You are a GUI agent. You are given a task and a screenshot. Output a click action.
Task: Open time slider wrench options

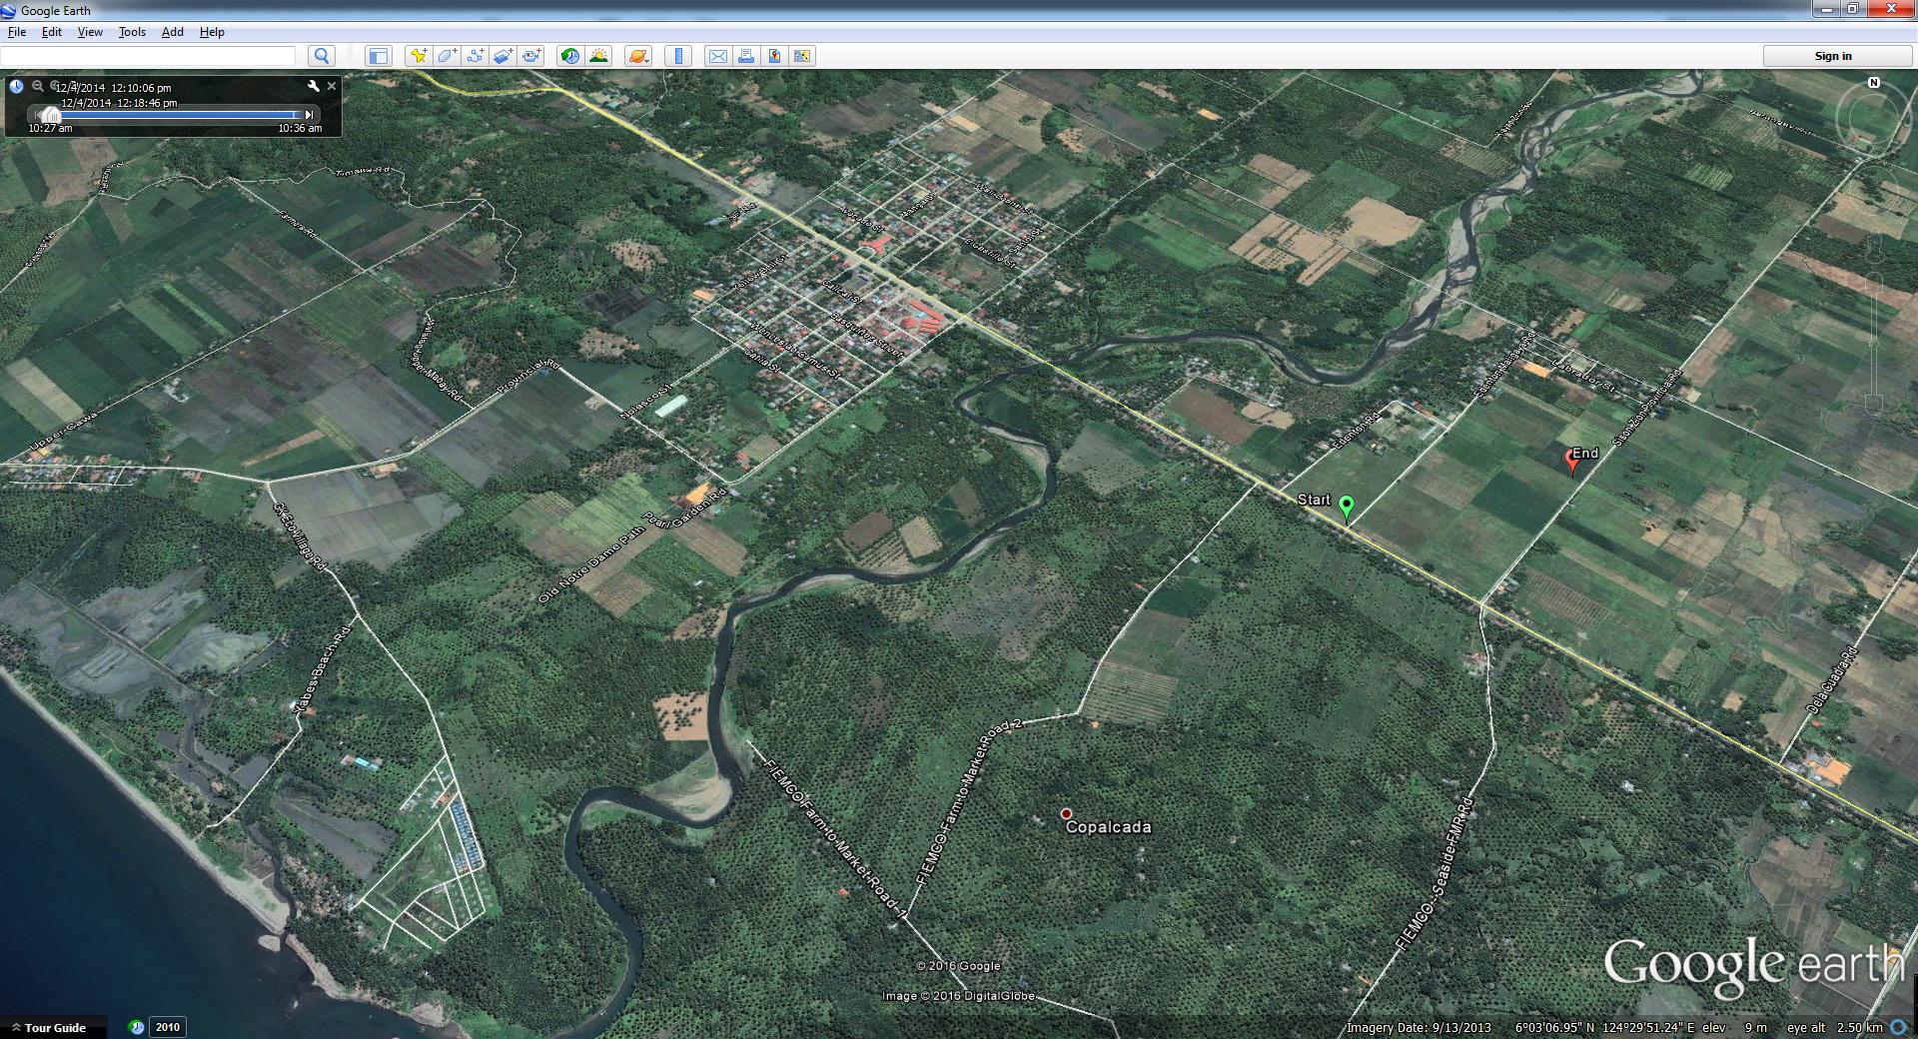[x=313, y=87]
